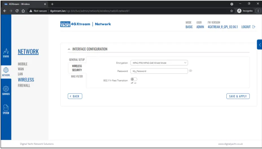Click the browser reload icon
262x149 pixels.
coord(17,11)
